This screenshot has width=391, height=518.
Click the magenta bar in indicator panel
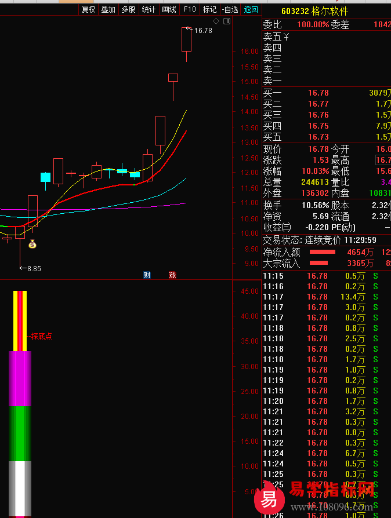click(x=20, y=378)
